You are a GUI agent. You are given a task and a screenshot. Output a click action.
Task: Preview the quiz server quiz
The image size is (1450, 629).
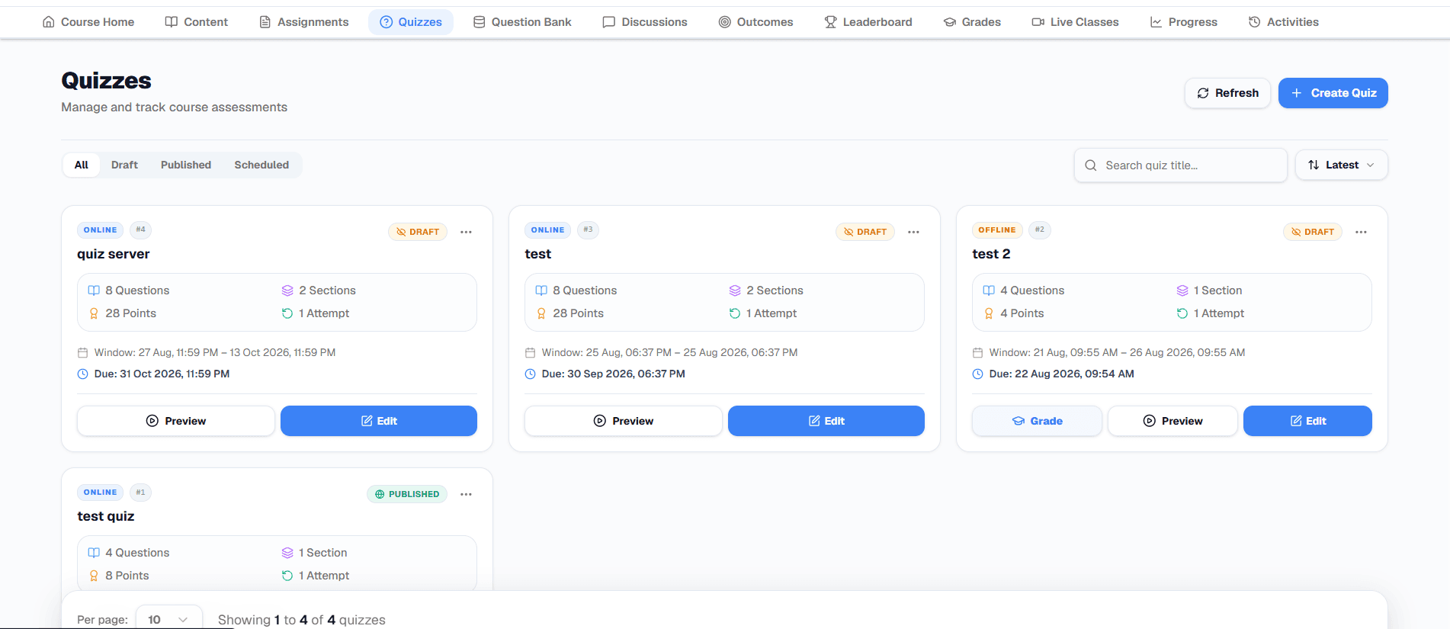pyautogui.click(x=176, y=421)
